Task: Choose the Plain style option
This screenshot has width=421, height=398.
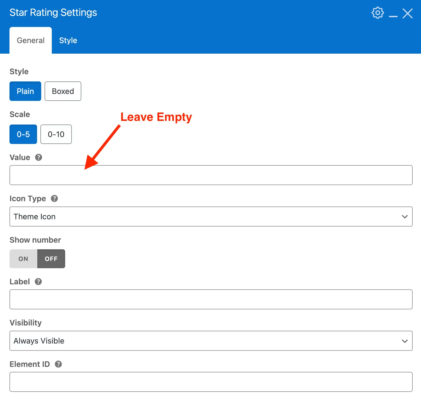Action: click(x=25, y=91)
